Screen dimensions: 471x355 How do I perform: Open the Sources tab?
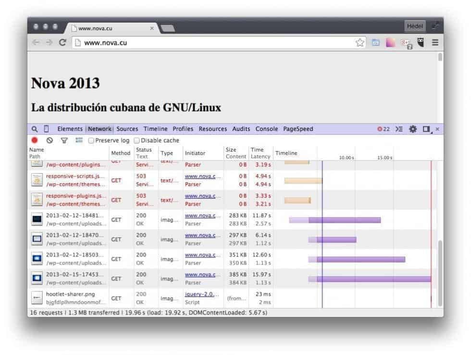tap(127, 129)
